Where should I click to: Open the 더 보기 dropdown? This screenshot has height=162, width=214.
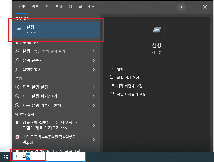(x=86, y=7)
